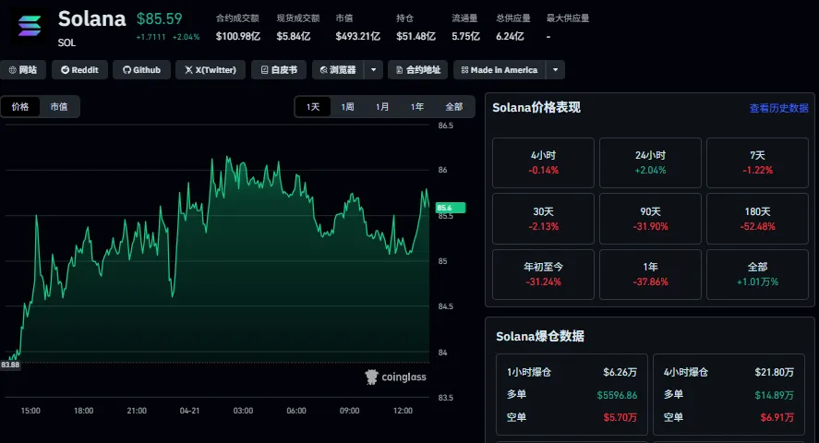Click the 1小时 空单 $5.70万 value
The height and width of the screenshot is (443, 819).
(620, 417)
